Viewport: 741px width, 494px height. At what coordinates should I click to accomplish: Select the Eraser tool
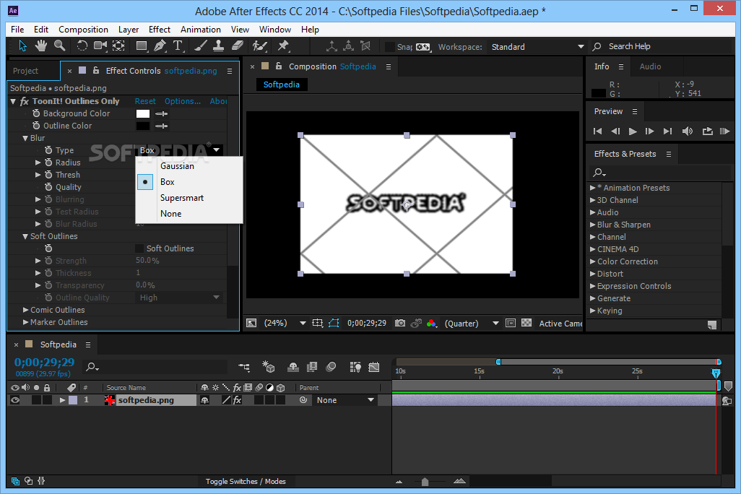[x=237, y=45]
